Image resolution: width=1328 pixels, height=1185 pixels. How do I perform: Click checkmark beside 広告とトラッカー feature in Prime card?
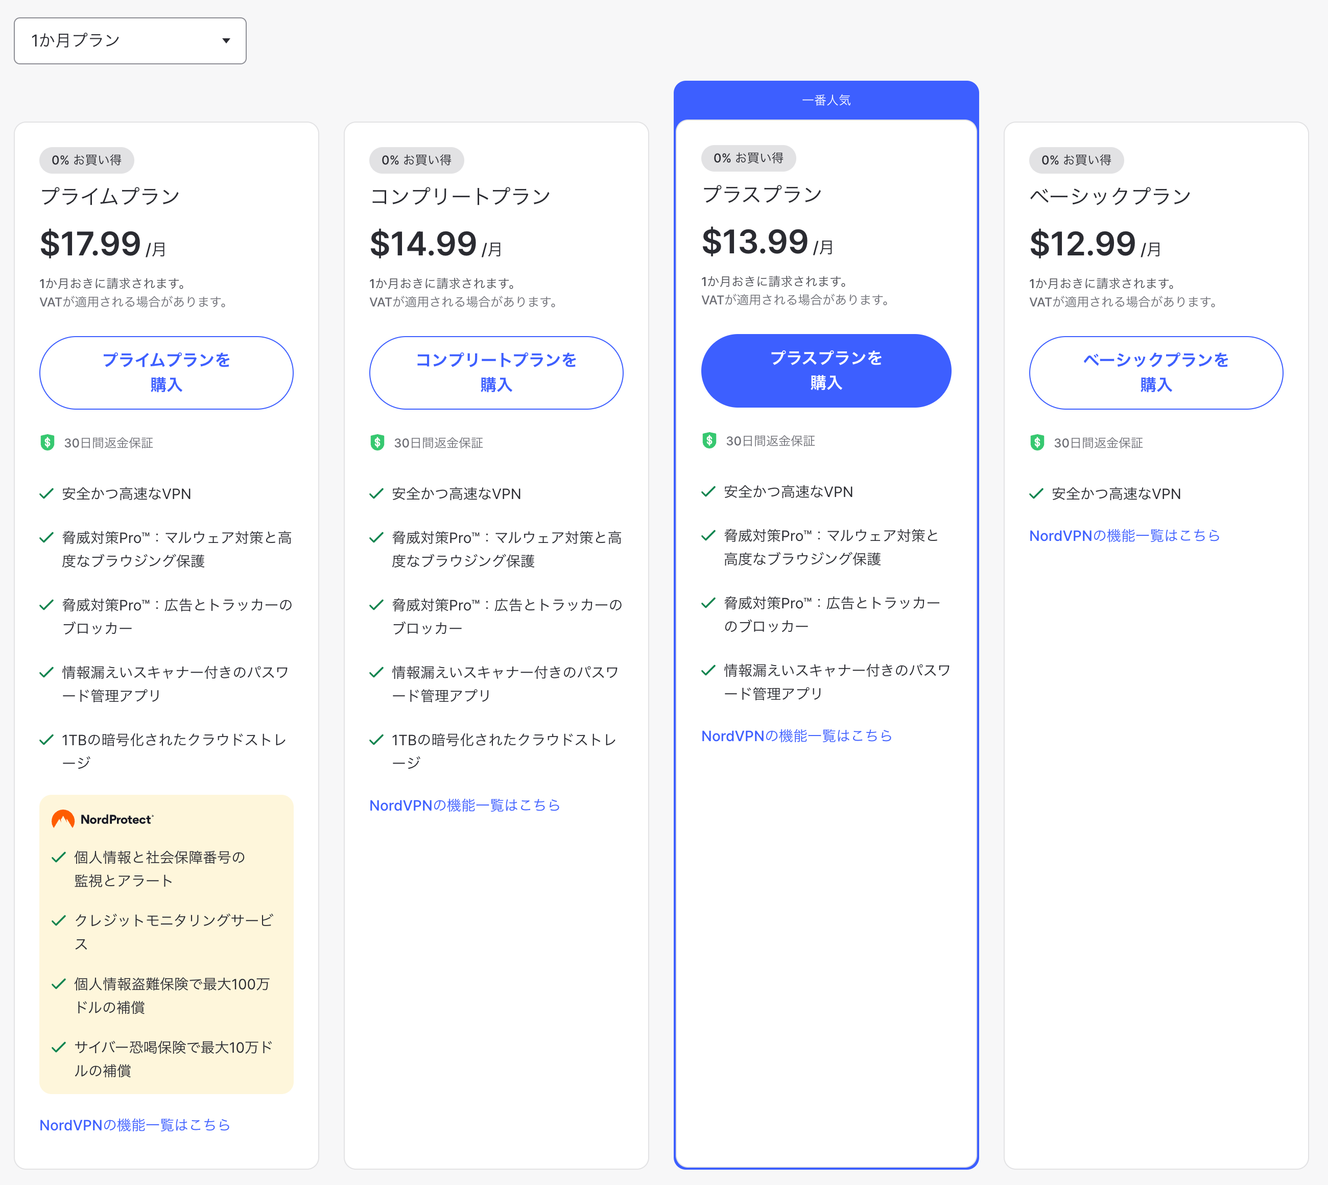point(46,605)
